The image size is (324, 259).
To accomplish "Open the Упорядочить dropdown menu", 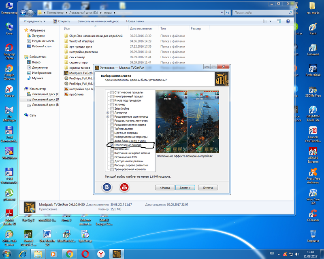I will 34,21.
